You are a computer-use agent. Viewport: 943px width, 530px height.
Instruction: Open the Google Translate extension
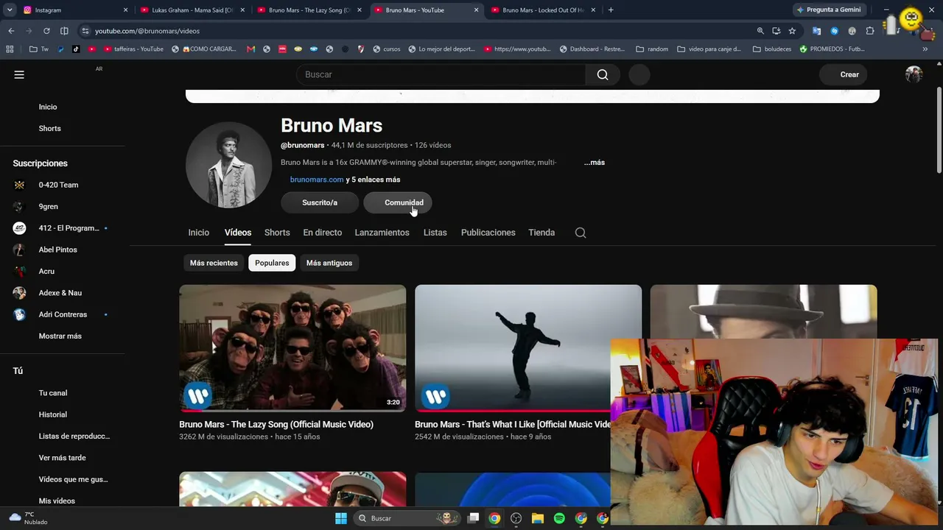[x=816, y=31]
